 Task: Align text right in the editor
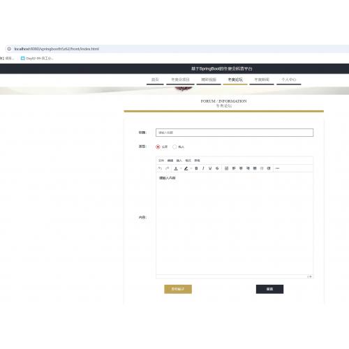tap(248, 168)
